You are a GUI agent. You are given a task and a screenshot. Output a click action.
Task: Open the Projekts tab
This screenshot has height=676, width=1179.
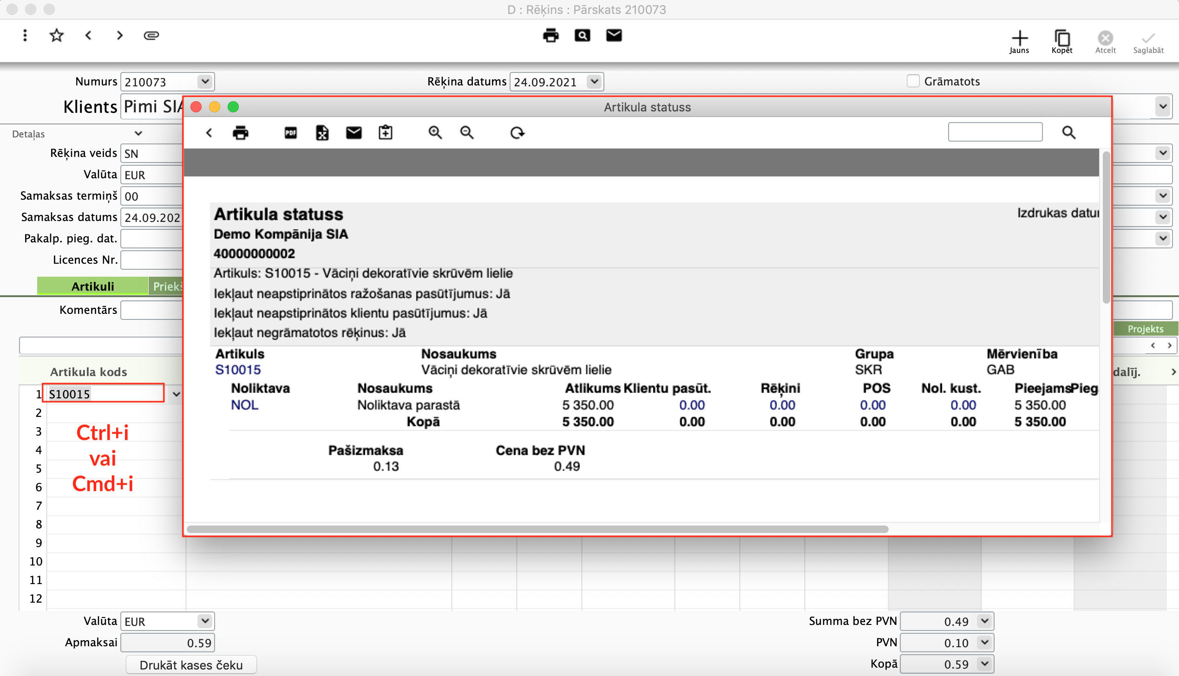click(x=1145, y=329)
